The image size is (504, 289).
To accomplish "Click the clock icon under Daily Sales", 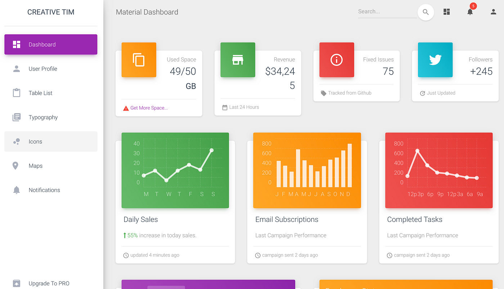I will [x=125, y=255].
